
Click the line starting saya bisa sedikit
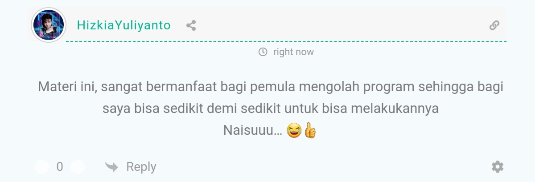pos(271,109)
